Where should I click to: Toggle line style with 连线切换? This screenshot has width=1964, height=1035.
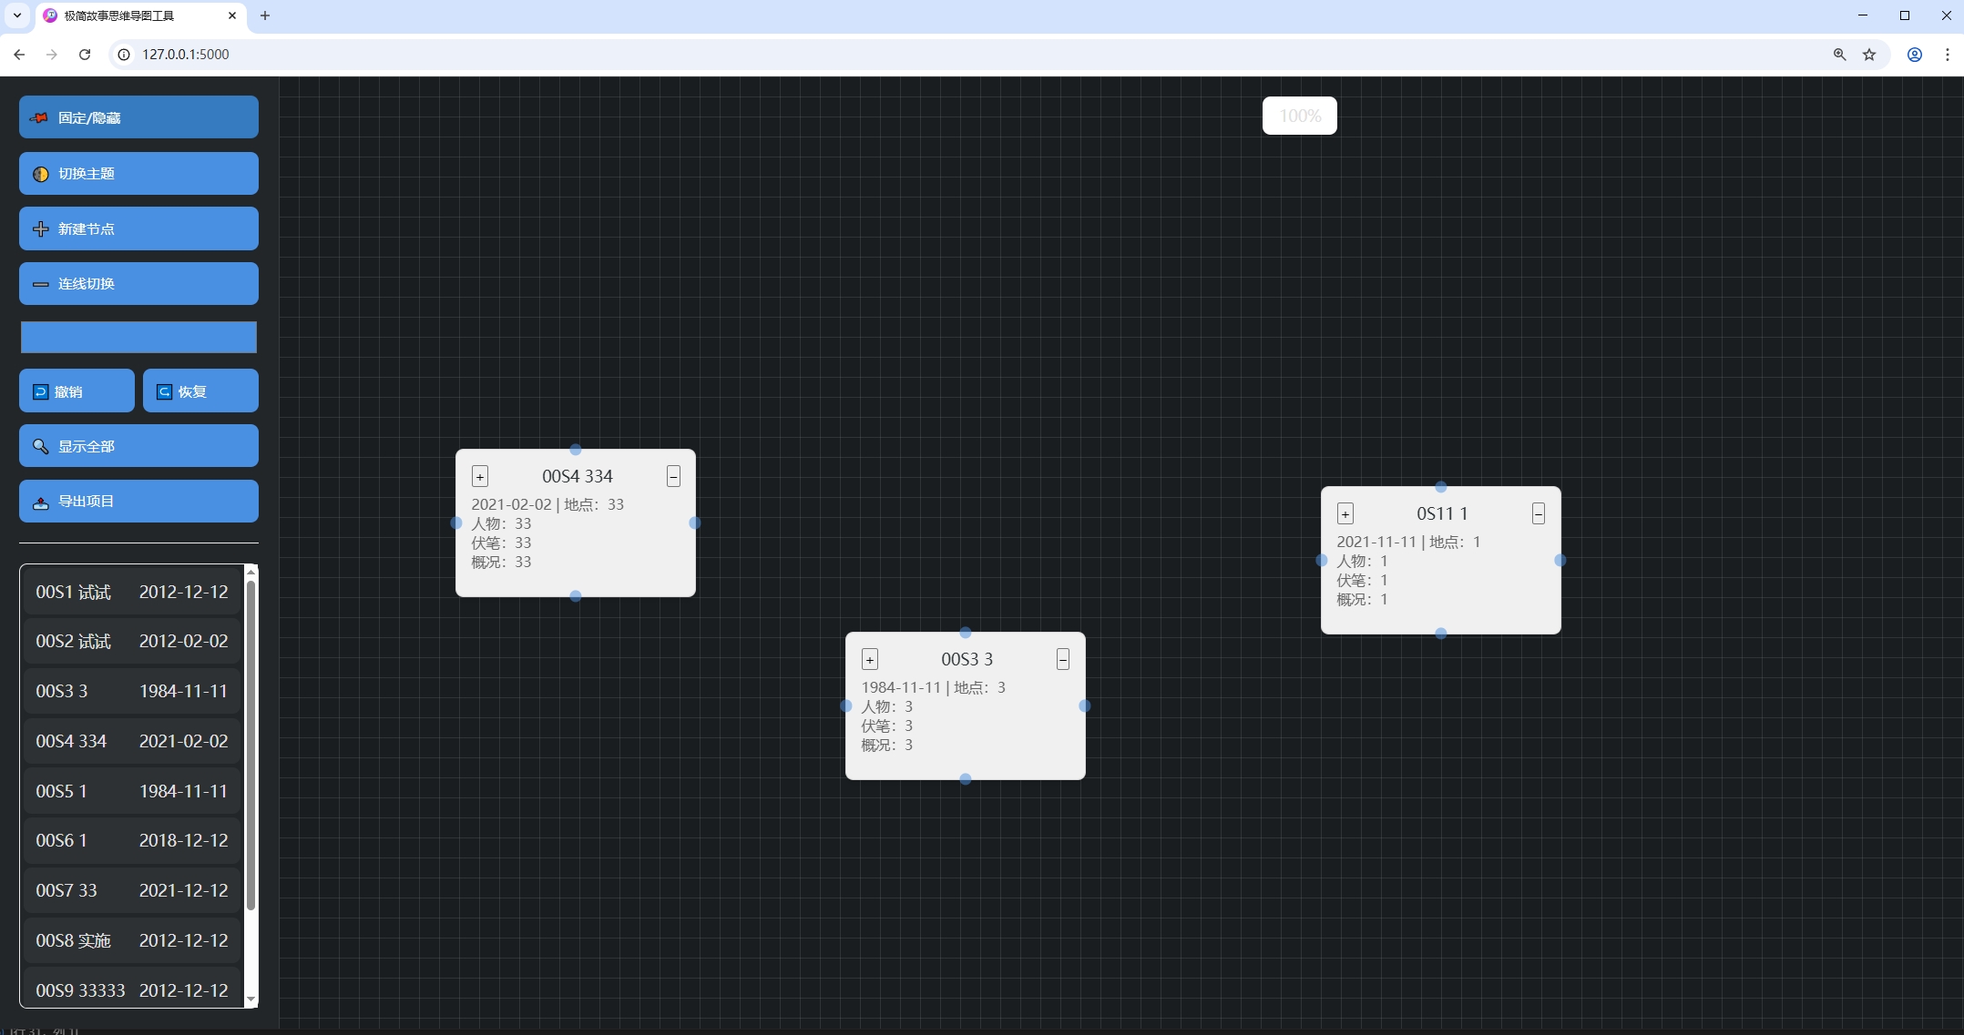click(x=138, y=284)
